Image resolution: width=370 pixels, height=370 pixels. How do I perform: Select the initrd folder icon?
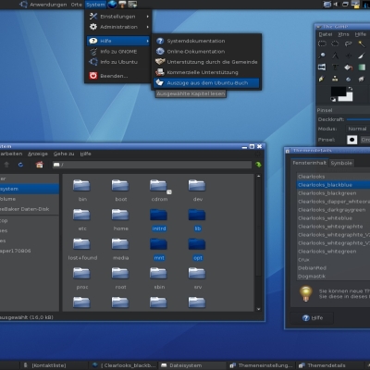(x=159, y=215)
